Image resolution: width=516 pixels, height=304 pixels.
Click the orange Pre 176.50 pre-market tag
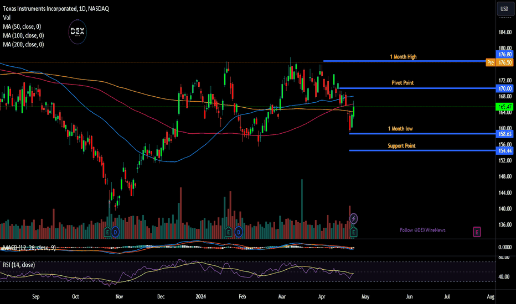tap(499, 62)
